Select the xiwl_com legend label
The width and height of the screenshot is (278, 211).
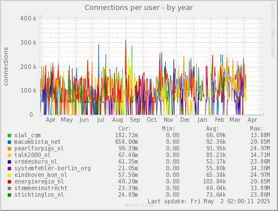(x=28, y=136)
